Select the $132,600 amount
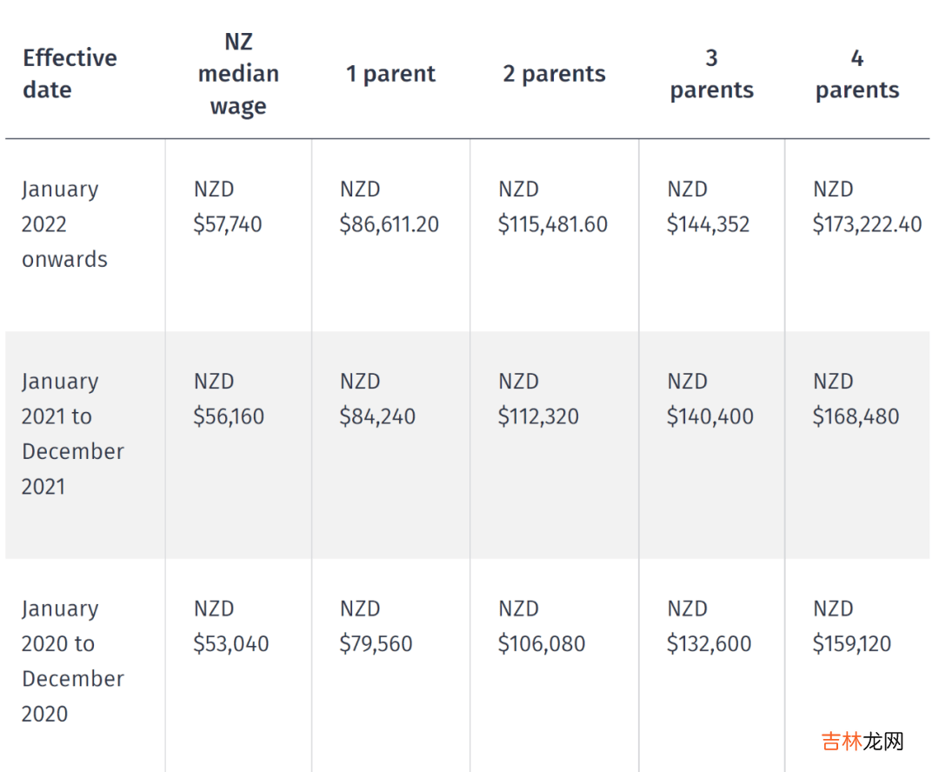Viewport: 939px width, 772px height. point(709,644)
